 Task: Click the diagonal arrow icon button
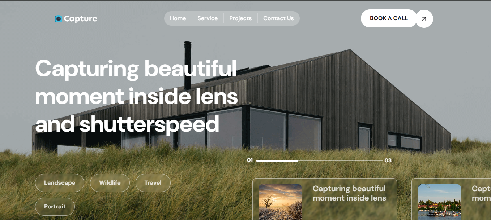tap(424, 19)
